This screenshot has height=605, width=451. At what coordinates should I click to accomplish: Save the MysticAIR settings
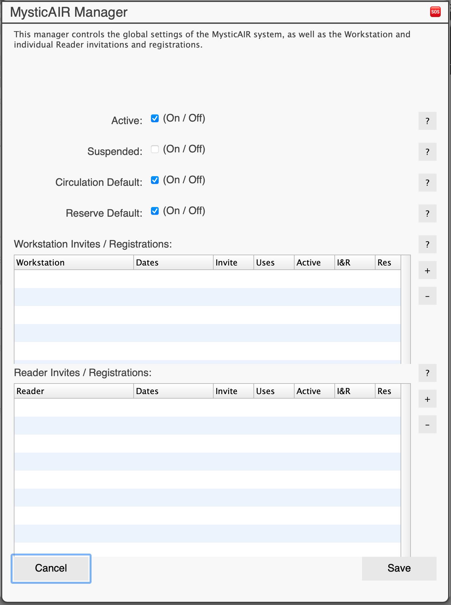tap(399, 568)
